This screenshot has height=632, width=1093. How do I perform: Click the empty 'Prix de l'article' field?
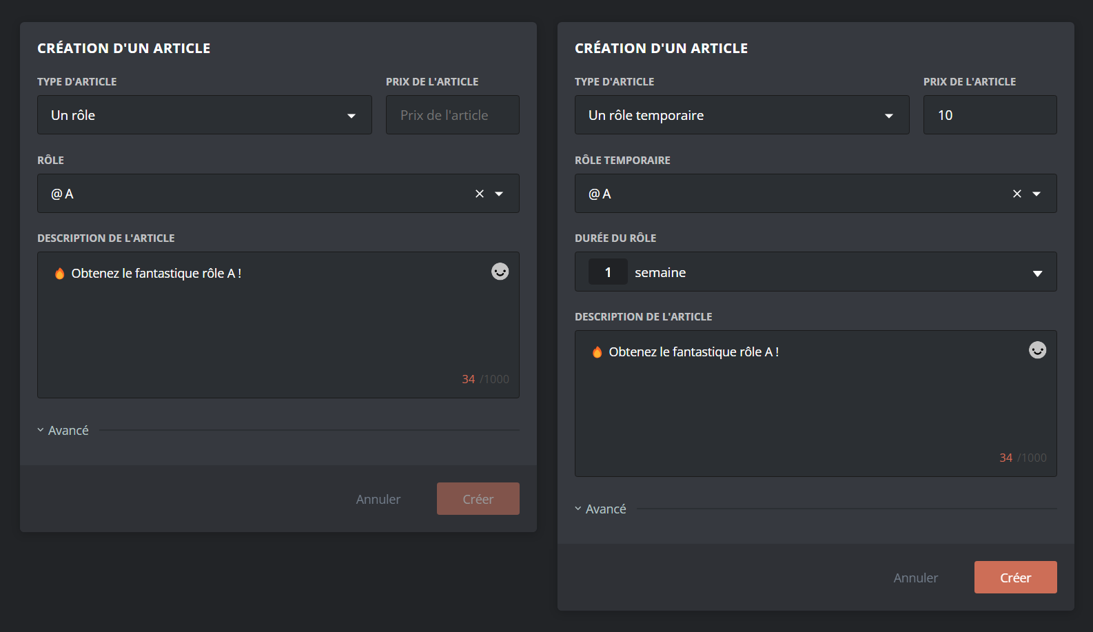point(452,115)
